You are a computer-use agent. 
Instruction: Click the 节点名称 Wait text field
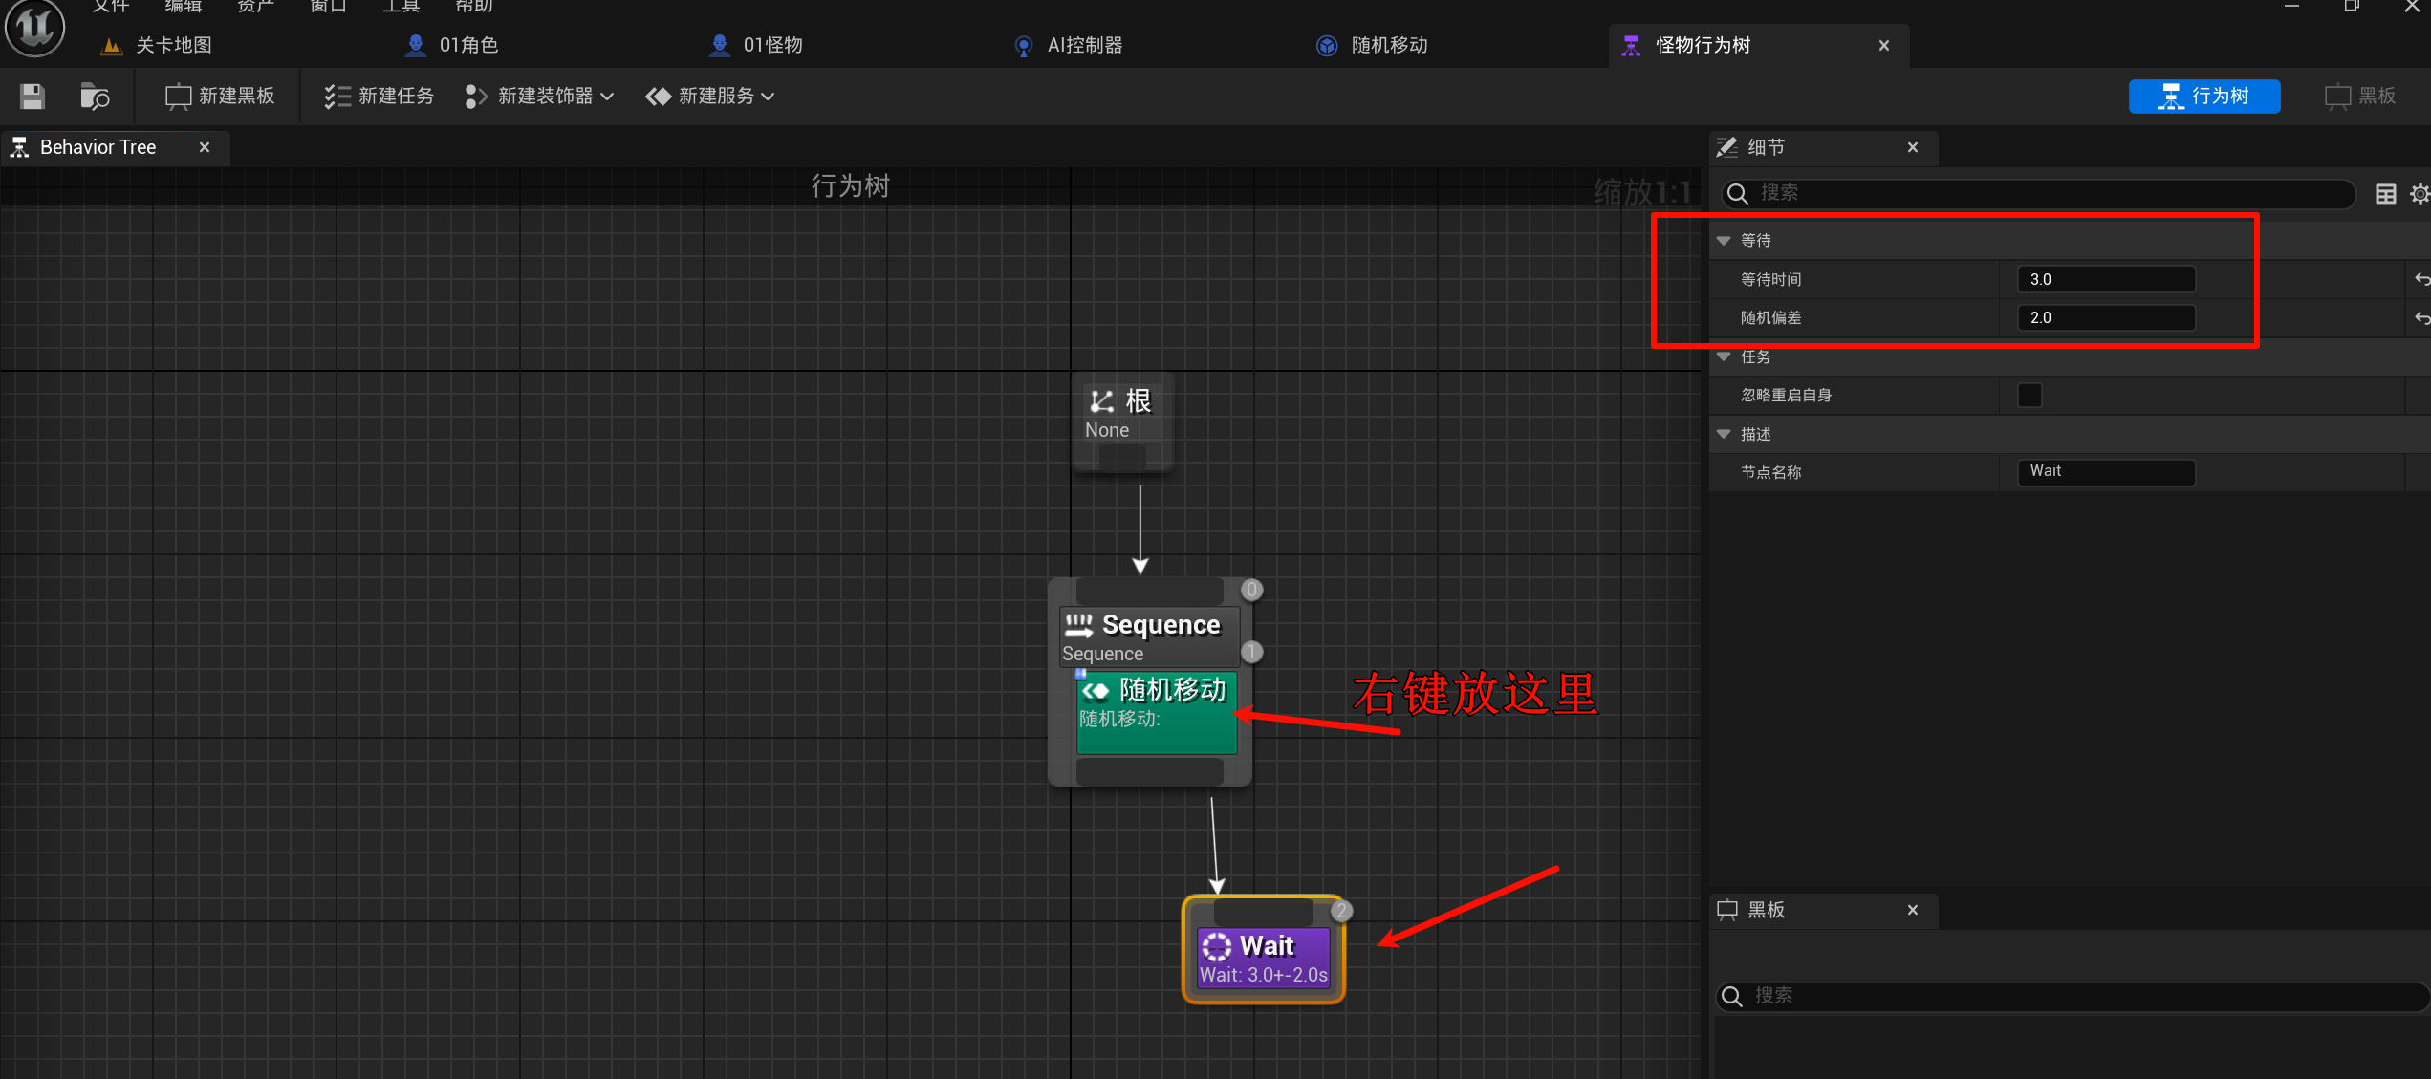click(2105, 471)
